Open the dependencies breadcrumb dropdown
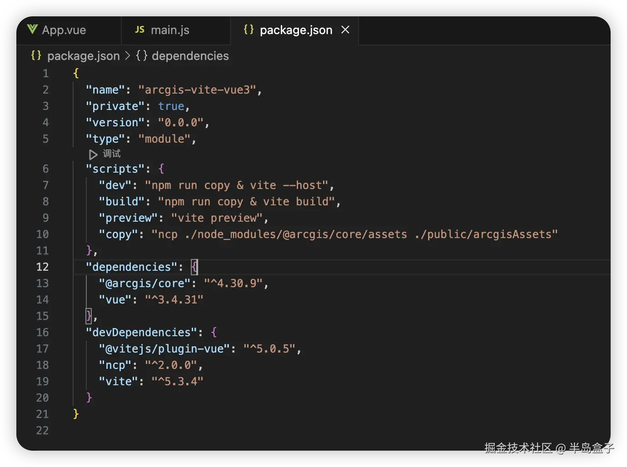The width and height of the screenshot is (627, 467). pyautogui.click(x=190, y=56)
